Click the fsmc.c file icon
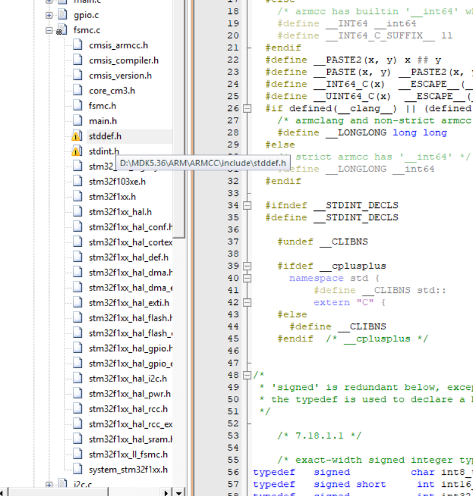Screen dimensions: 473x496 [x=62, y=30]
